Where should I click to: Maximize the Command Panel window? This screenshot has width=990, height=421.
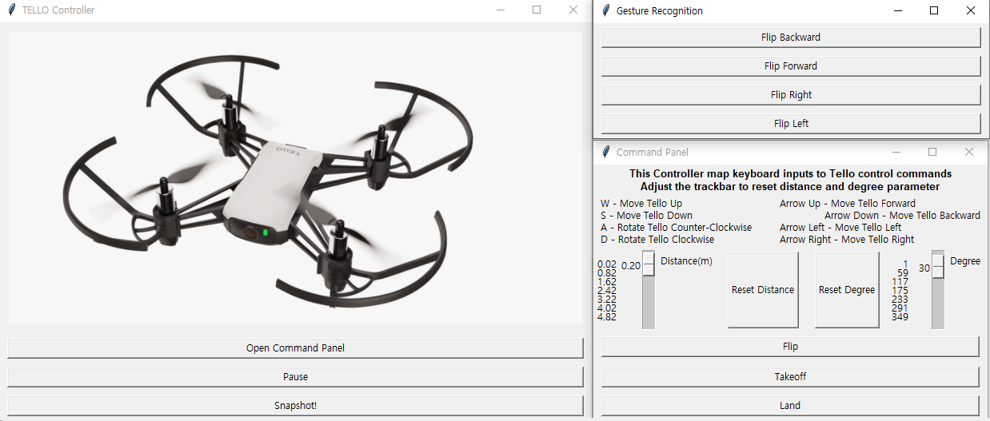click(x=932, y=152)
